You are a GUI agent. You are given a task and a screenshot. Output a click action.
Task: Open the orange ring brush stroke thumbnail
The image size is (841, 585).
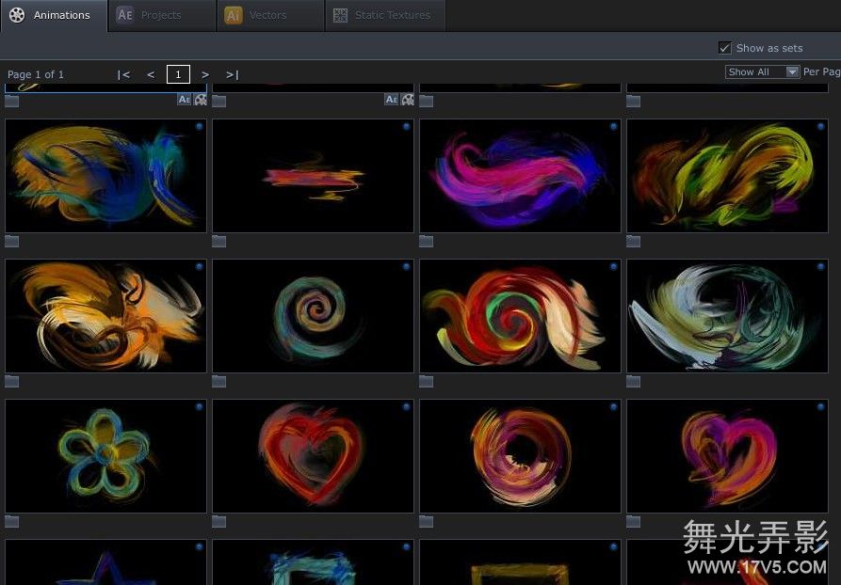click(520, 456)
